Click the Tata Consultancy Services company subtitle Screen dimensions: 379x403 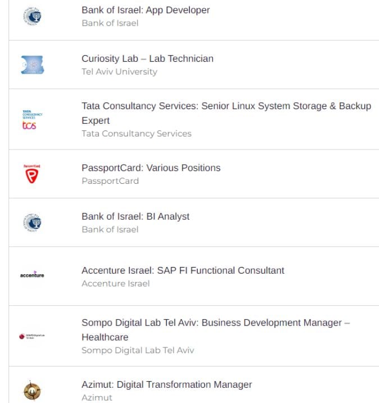coord(136,134)
